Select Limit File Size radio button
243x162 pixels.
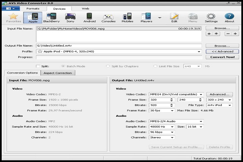[x=155, y=66]
